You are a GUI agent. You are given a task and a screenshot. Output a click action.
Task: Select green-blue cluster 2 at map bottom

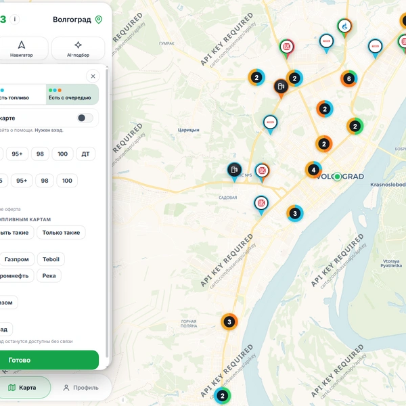point(222,396)
